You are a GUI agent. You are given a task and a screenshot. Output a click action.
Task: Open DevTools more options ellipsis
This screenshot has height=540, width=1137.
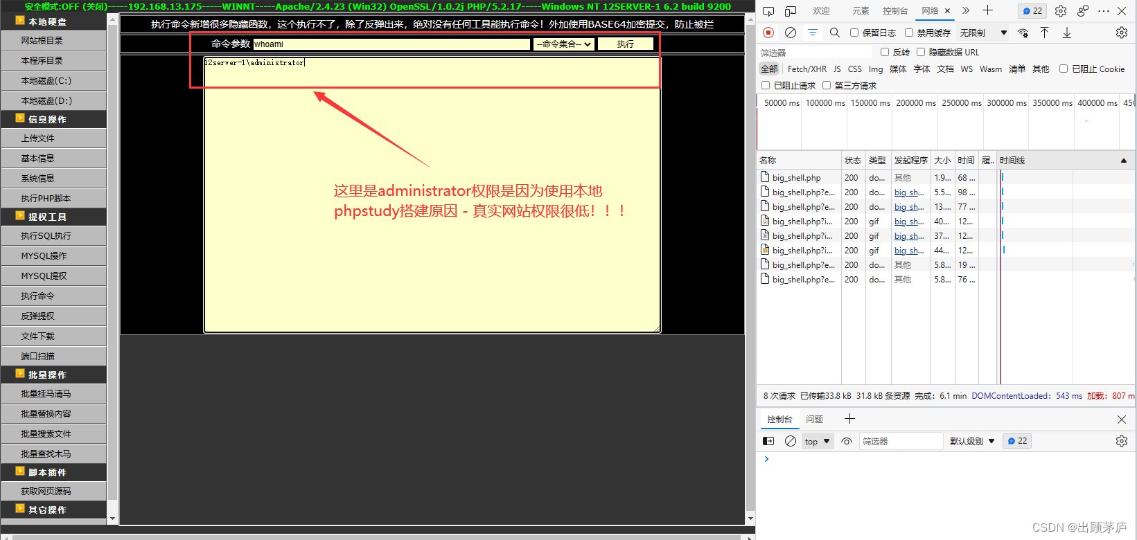(1104, 11)
